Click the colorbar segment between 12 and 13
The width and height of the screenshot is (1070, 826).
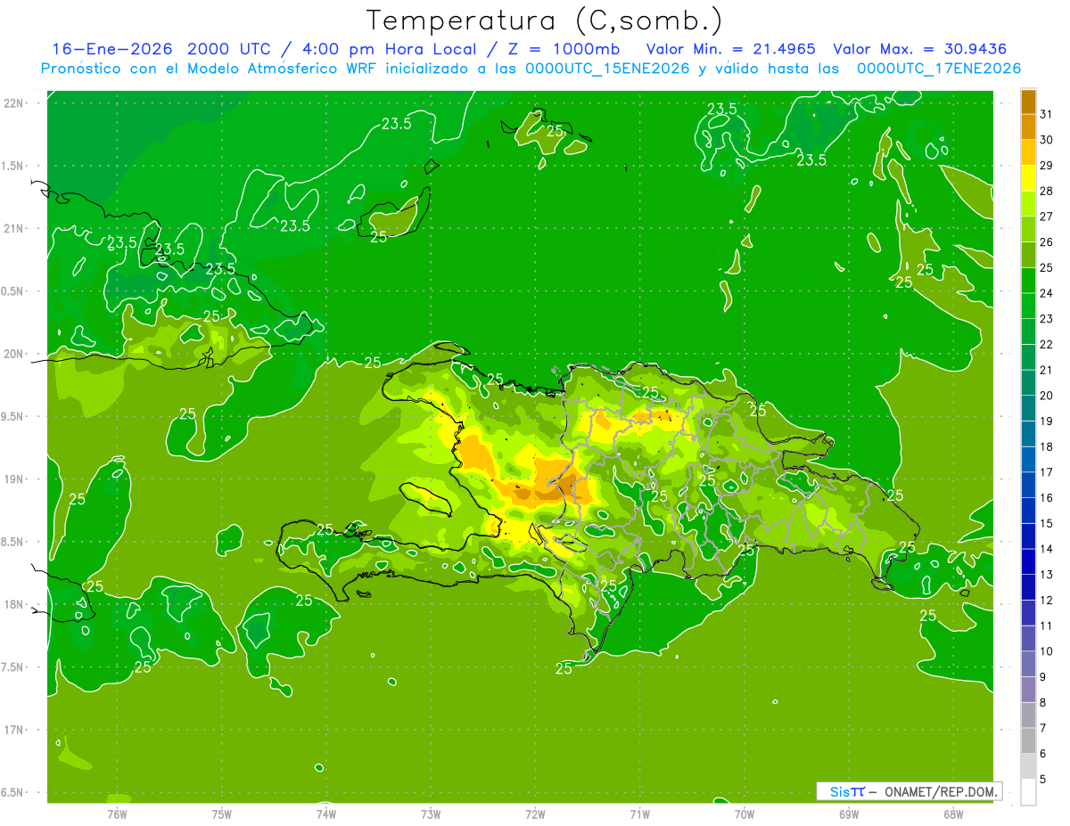click(1028, 587)
